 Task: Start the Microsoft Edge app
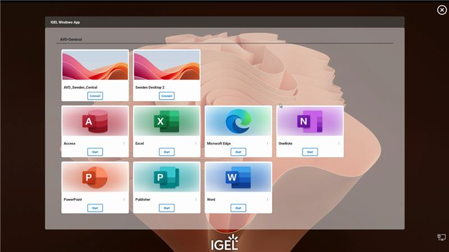point(238,152)
